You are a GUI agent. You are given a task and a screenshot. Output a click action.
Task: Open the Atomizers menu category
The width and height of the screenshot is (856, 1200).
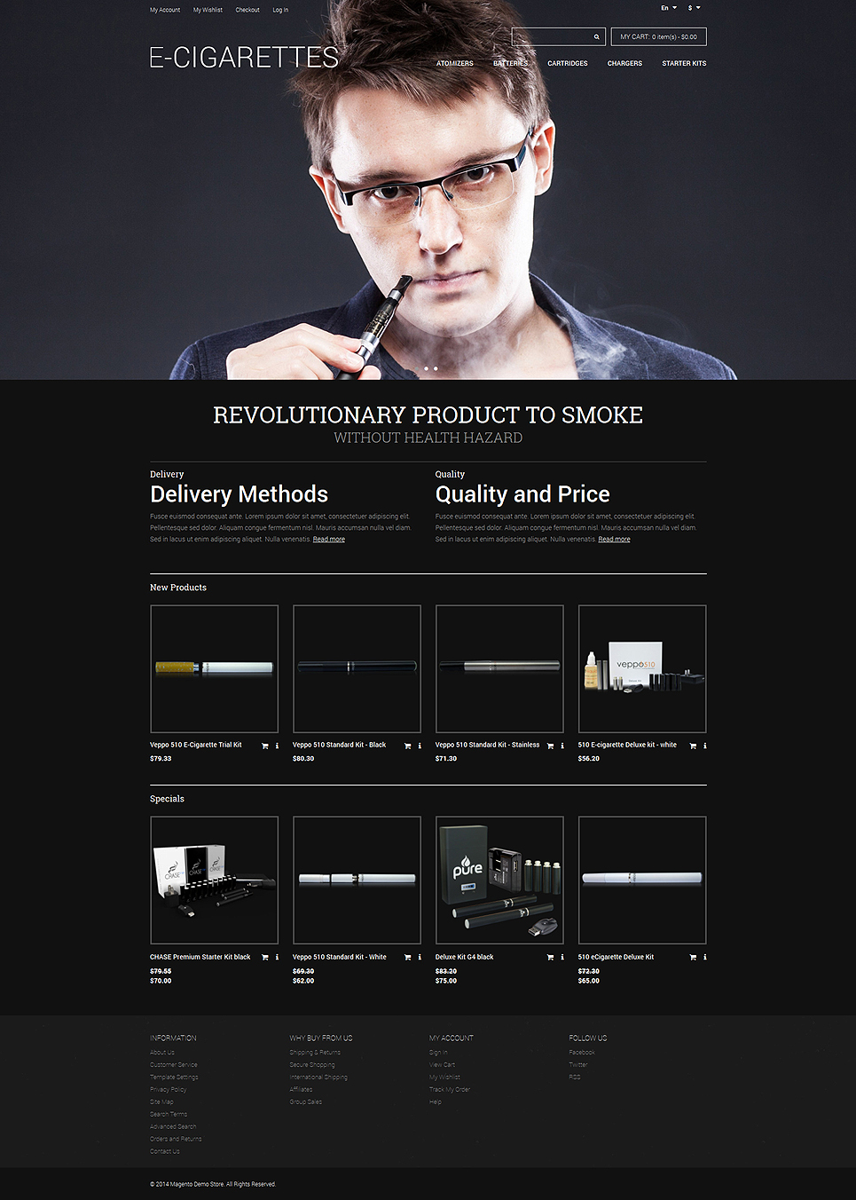[x=454, y=64]
